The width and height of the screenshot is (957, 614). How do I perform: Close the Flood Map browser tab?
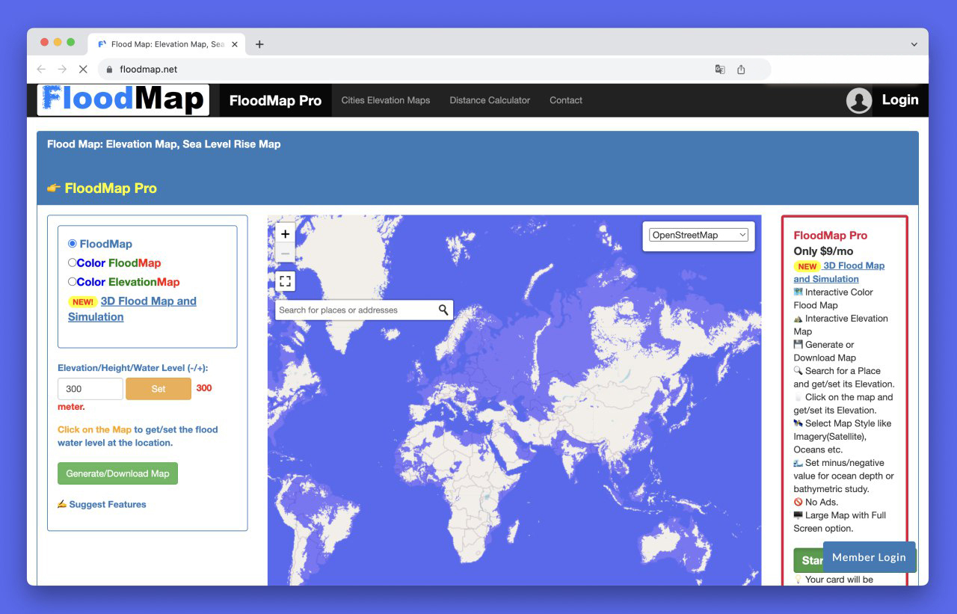(234, 44)
